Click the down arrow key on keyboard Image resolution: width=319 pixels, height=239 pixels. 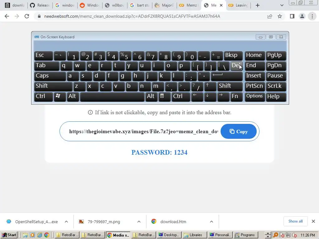pos(210,97)
